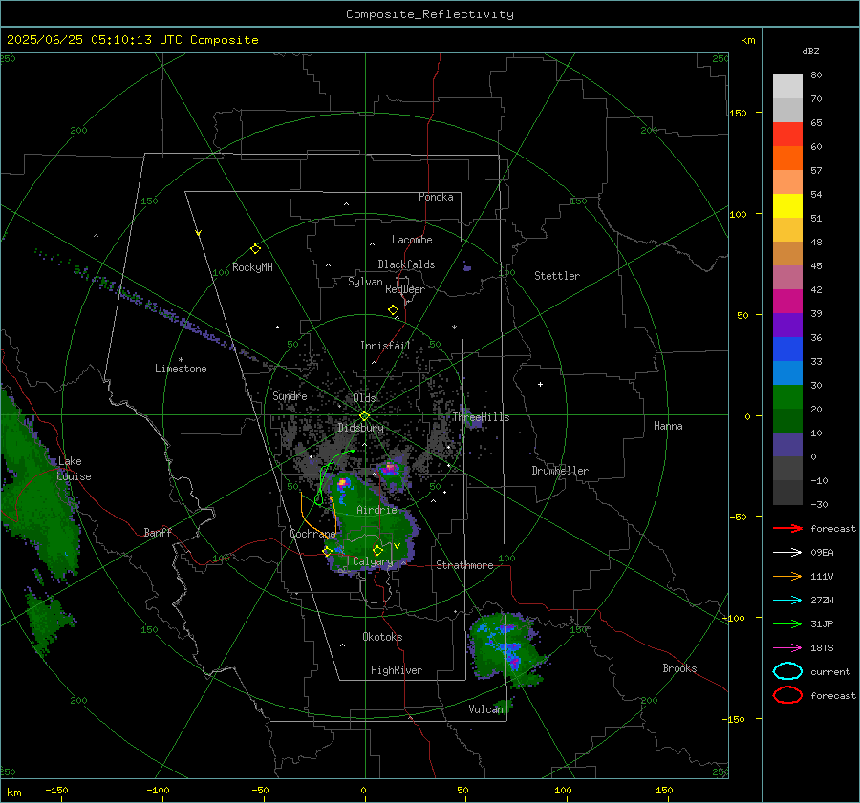Click the Composite_Reflectivity title
The width and height of the screenshot is (860, 803).
(430, 14)
